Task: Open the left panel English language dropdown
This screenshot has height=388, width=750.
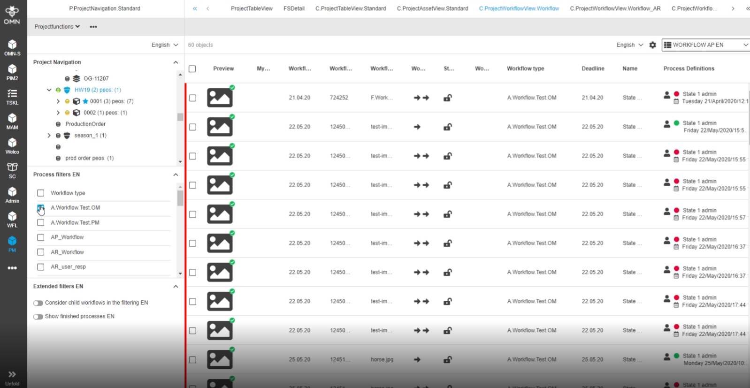Action: coord(165,45)
